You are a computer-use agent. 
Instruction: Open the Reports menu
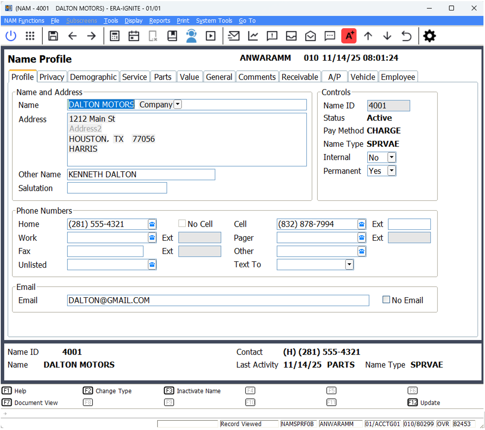pos(159,21)
